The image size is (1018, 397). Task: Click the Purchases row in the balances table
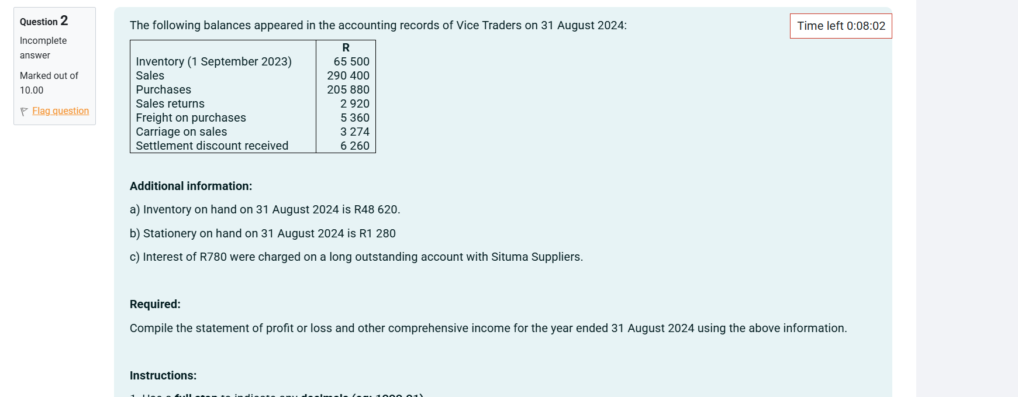[163, 89]
